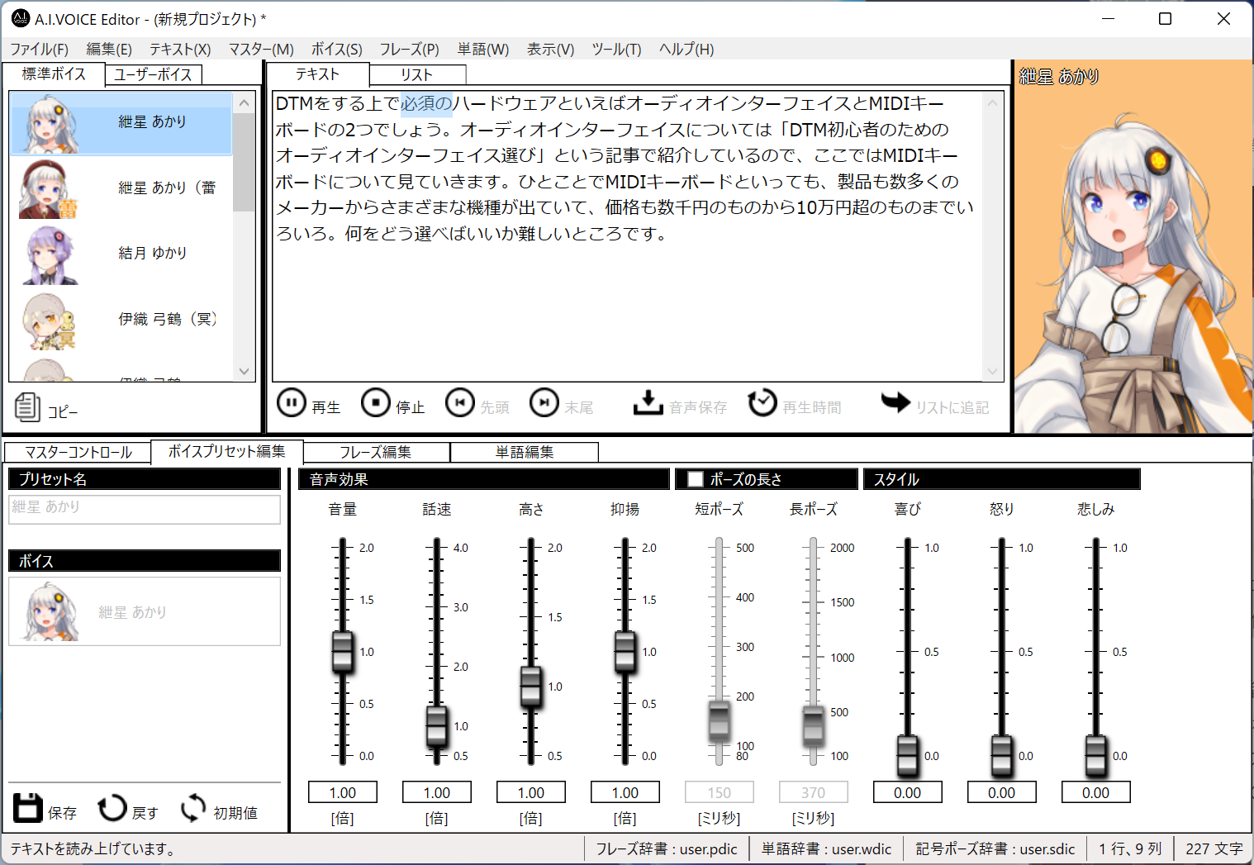
Task: Click the 音声保存 download icon
Action: coord(648,402)
